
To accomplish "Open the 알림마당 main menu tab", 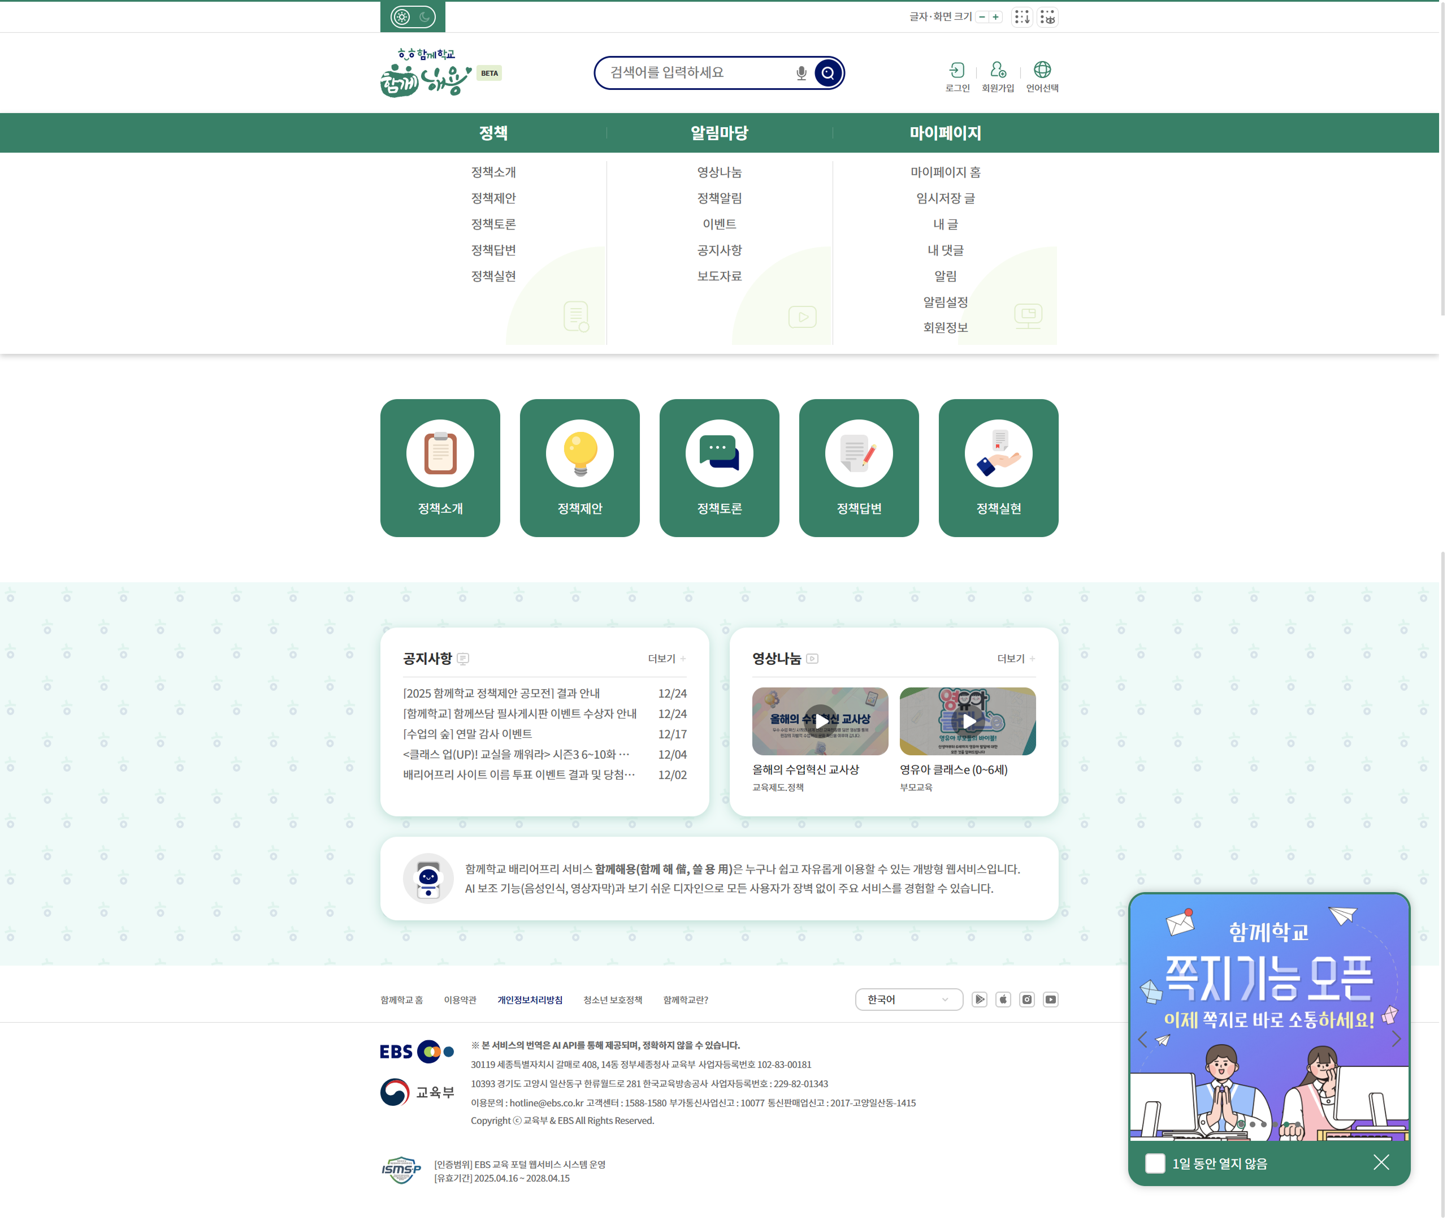I will pos(719,133).
